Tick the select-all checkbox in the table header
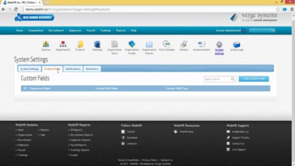Image resolution: width=295 pixels, height=166 pixels. (x=25, y=89)
